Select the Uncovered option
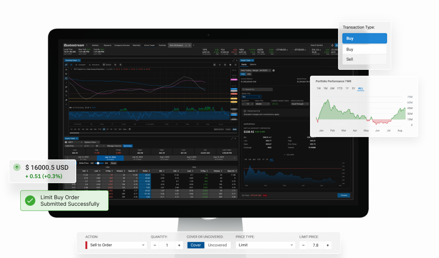The height and width of the screenshot is (258, 439). [x=217, y=245]
